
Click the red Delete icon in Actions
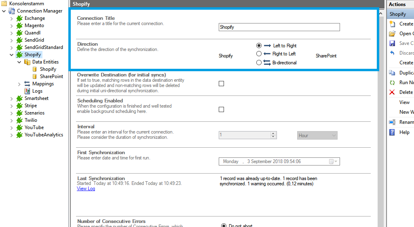click(392, 92)
